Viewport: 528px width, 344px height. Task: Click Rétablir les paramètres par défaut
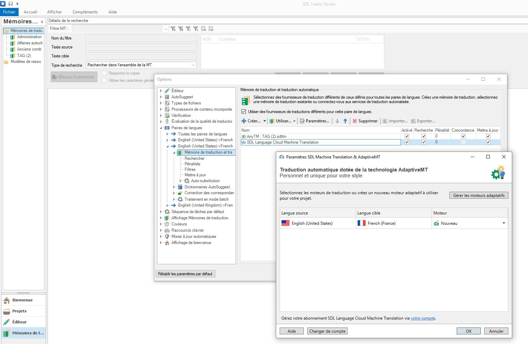pyautogui.click(x=185, y=274)
